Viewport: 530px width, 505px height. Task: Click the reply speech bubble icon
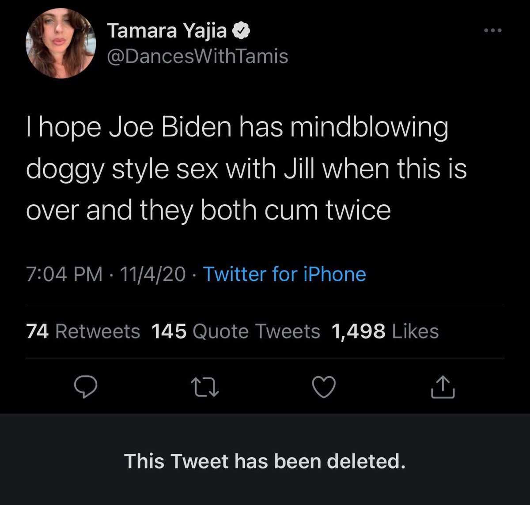[x=85, y=387]
